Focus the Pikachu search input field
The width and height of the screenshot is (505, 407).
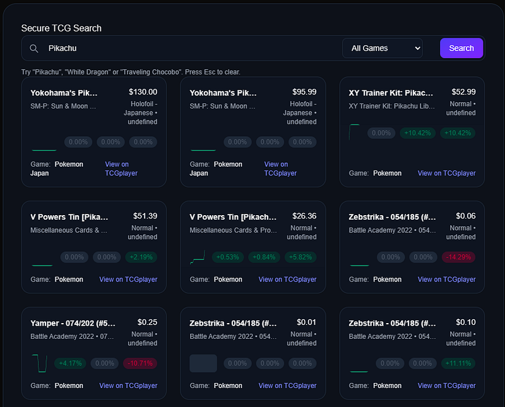point(192,49)
